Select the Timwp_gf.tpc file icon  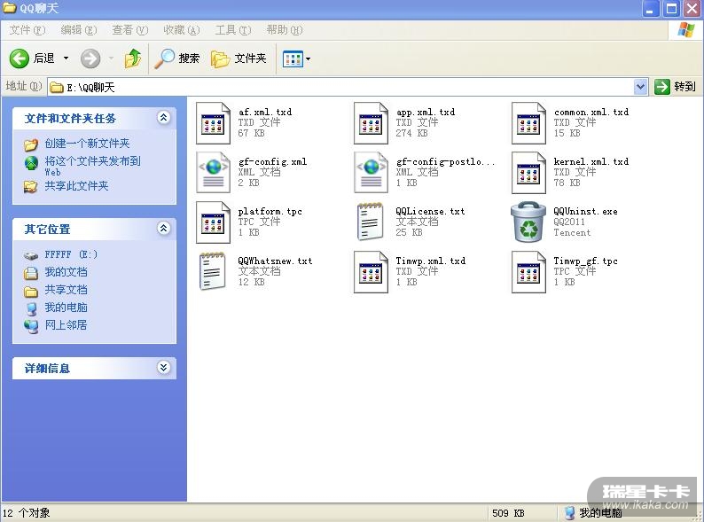point(528,271)
